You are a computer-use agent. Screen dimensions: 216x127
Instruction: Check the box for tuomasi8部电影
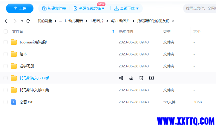[x=5, y=42]
